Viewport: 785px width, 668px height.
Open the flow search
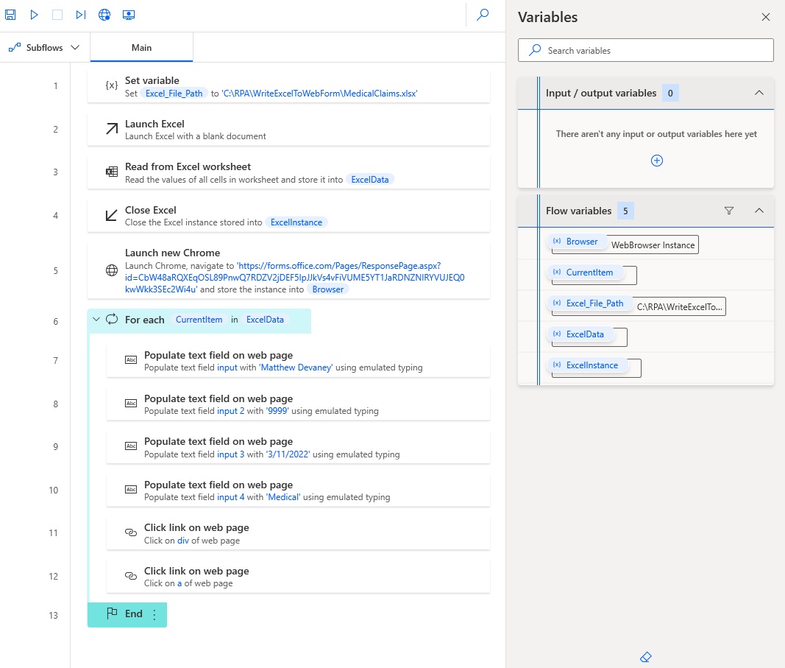pos(482,14)
